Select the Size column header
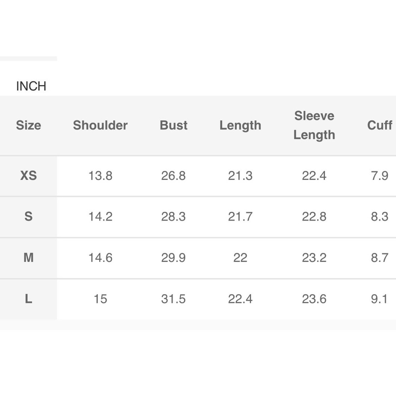Image resolution: width=396 pixels, height=396 pixels. pos(29,126)
